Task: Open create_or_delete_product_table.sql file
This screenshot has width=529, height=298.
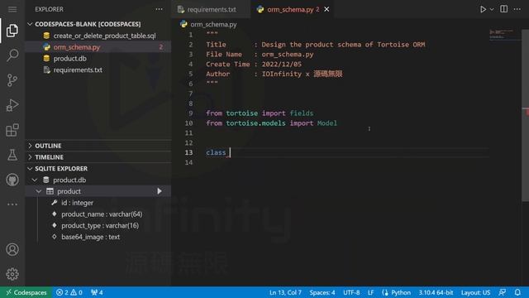Action: click(x=104, y=36)
